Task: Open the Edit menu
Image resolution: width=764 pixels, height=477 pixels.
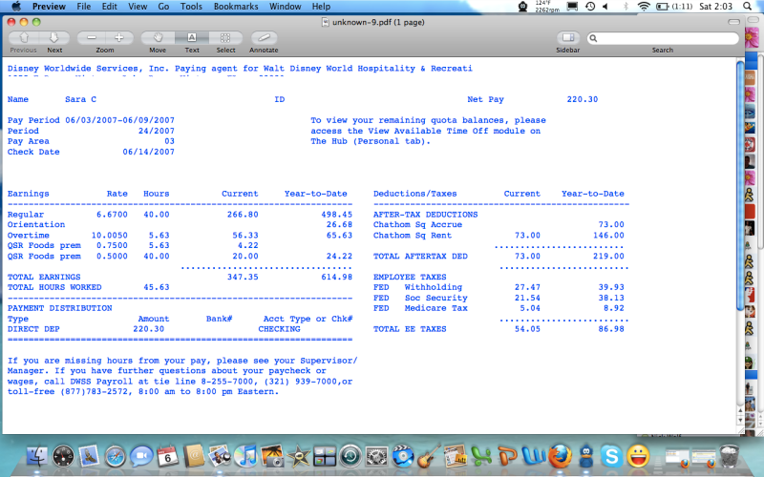Action: coord(109,7)
